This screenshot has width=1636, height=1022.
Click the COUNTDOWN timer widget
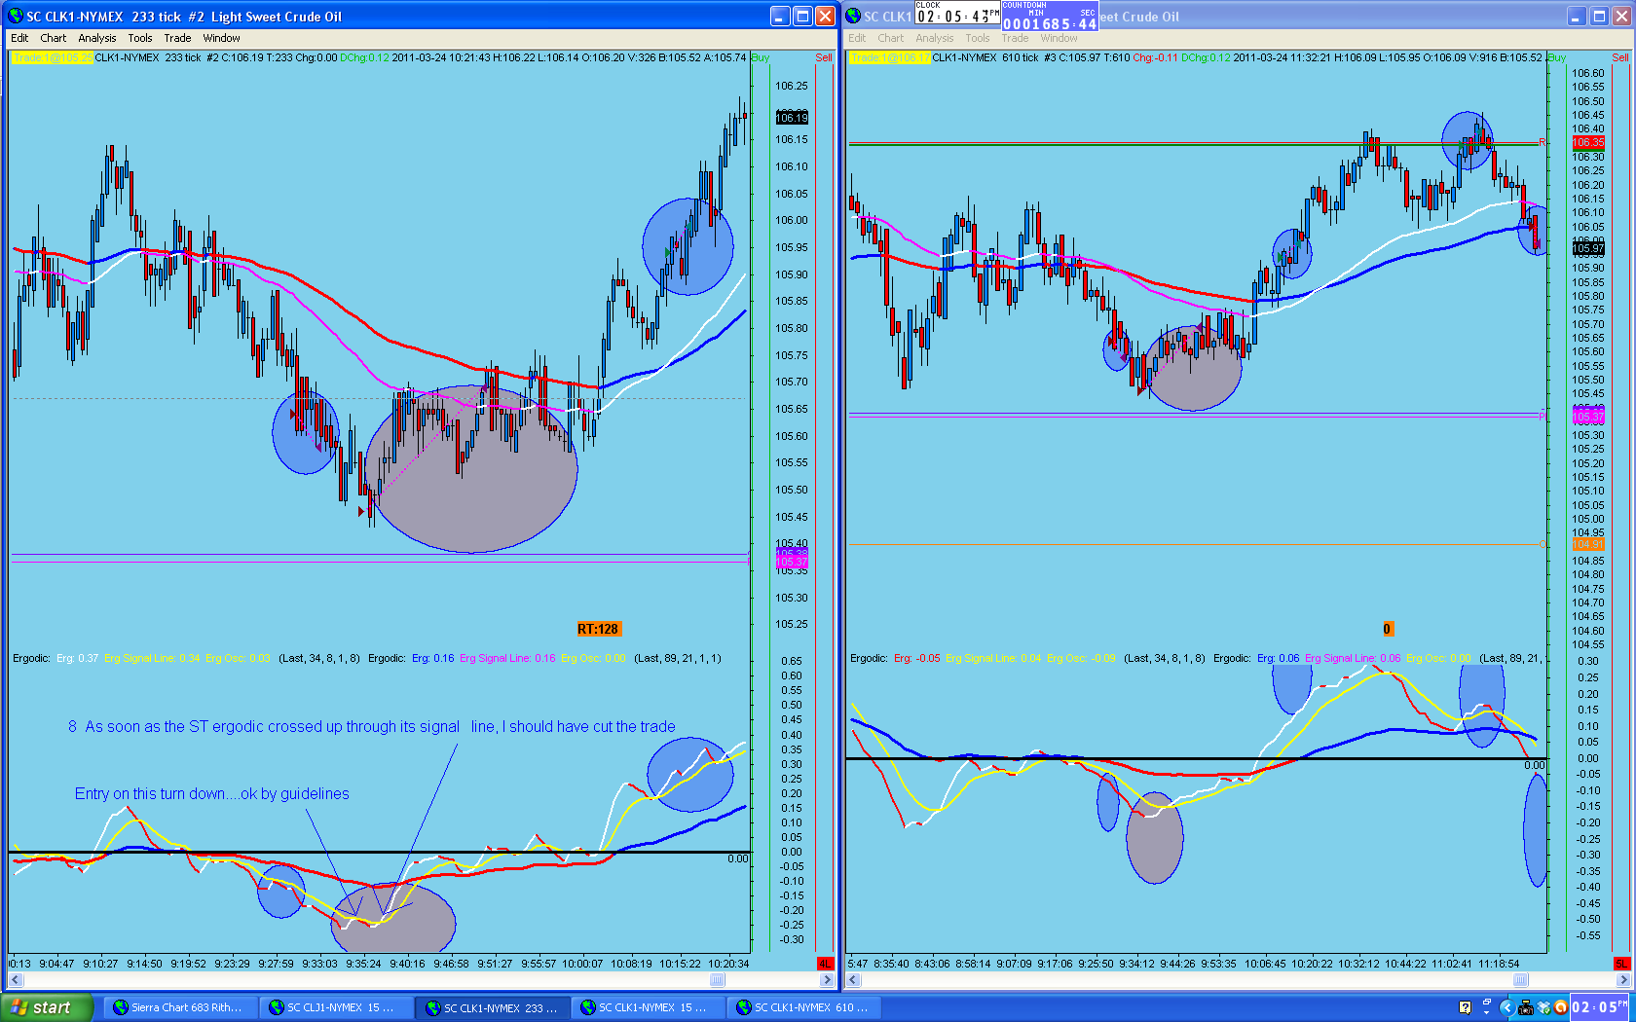(x=1050, y=16)
